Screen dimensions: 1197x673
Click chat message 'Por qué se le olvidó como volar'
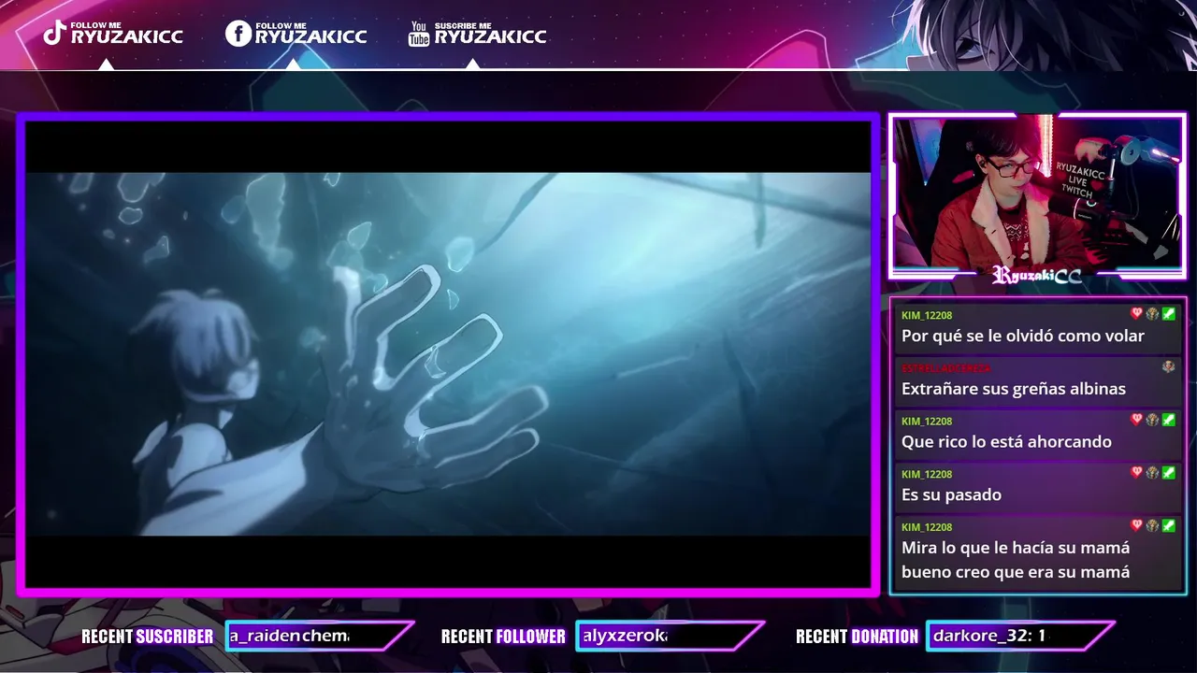tap(1023, 336)
